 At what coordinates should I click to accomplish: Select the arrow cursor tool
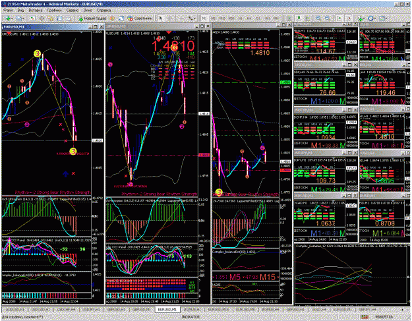pyautogui.click(x=161, y=18)
